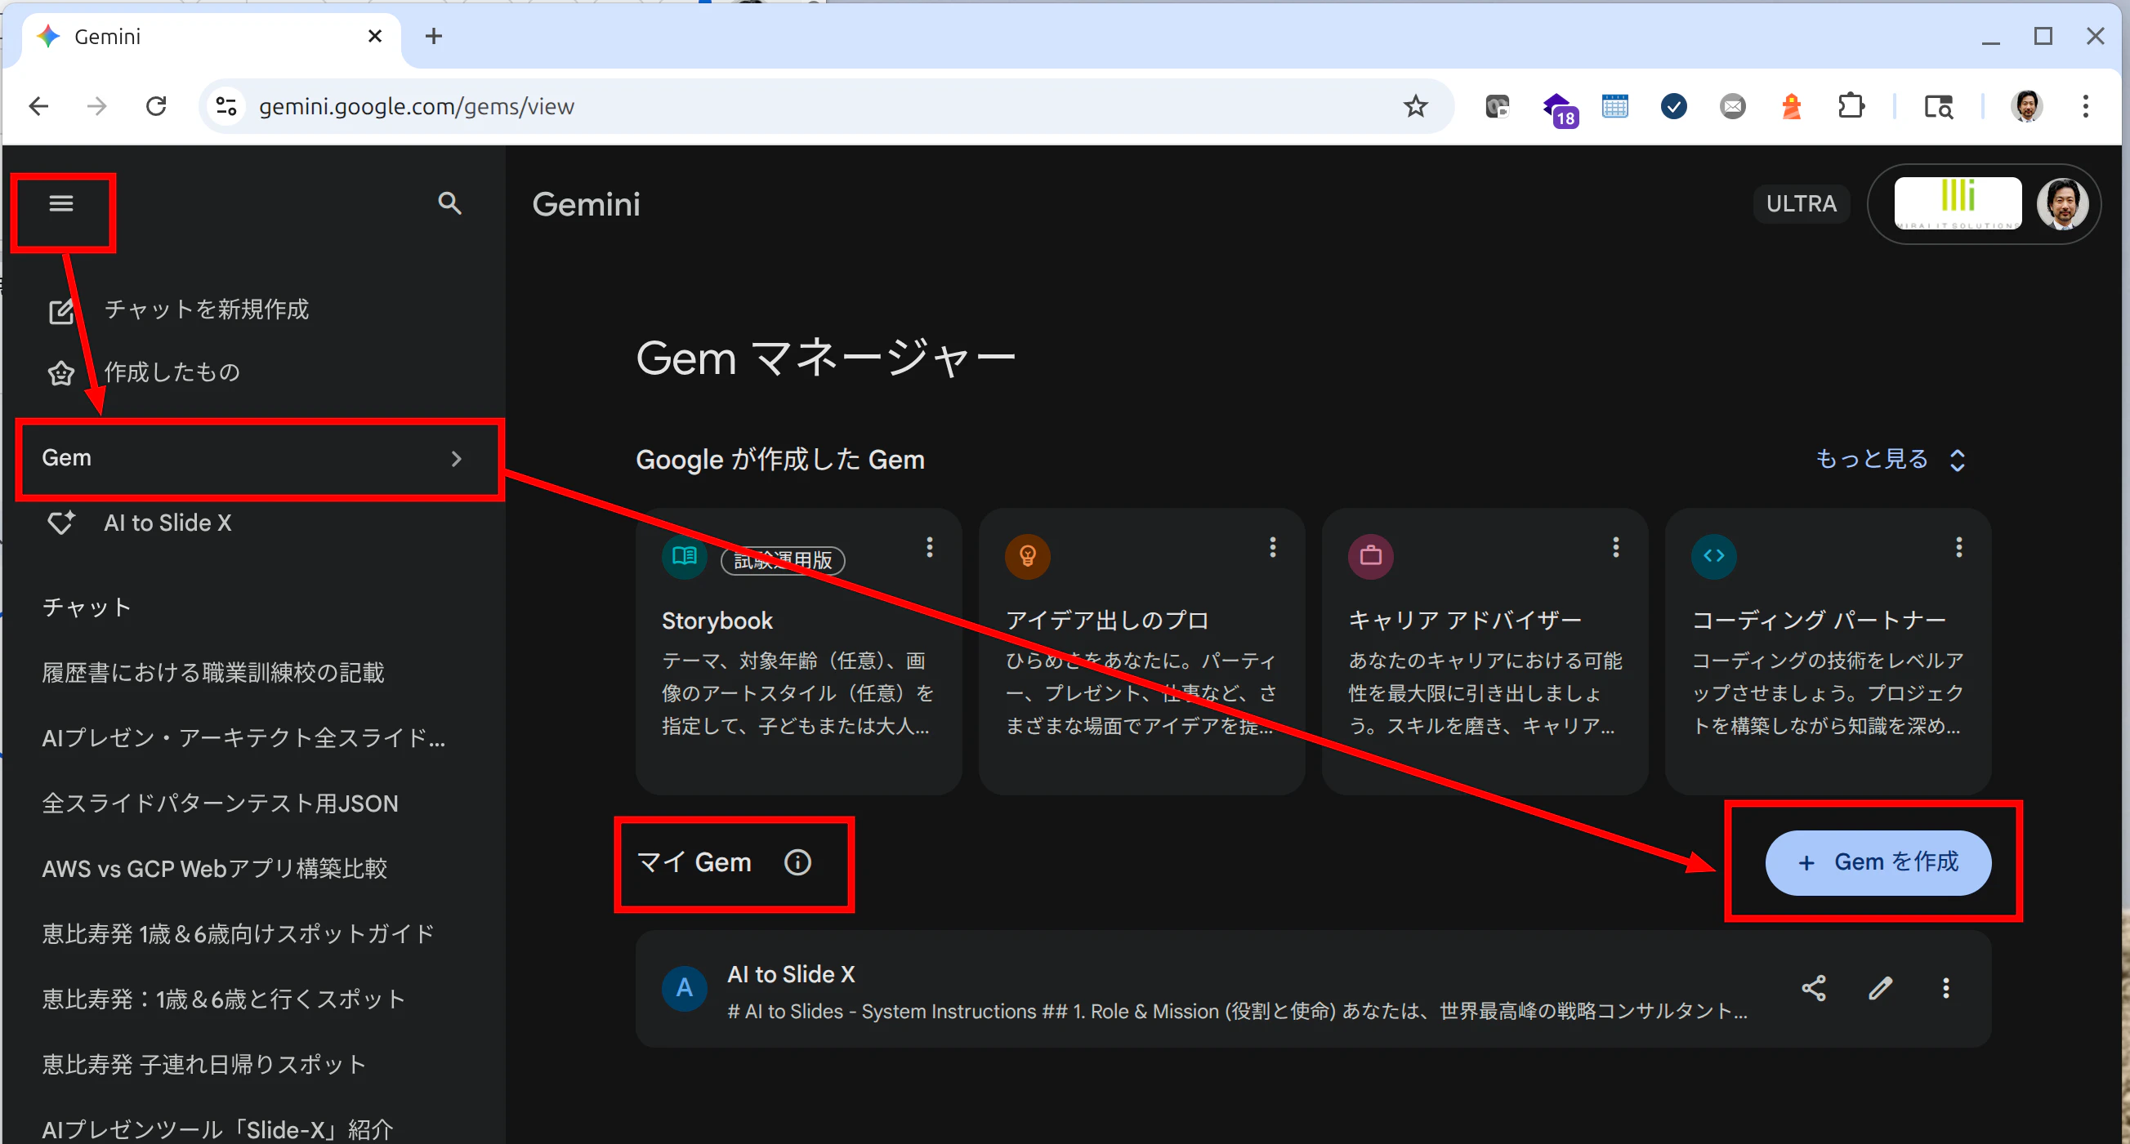The width and height of the screenshot is (2130, 1144).
Task: Open the Google account avatar in Gemini header
Action: click(2062, 203)
